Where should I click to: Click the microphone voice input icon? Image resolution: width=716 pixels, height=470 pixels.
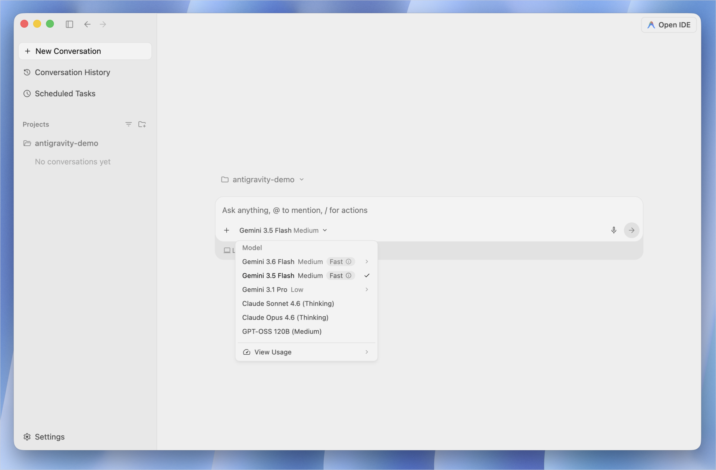pyautogui.click(x=614, y=230)
